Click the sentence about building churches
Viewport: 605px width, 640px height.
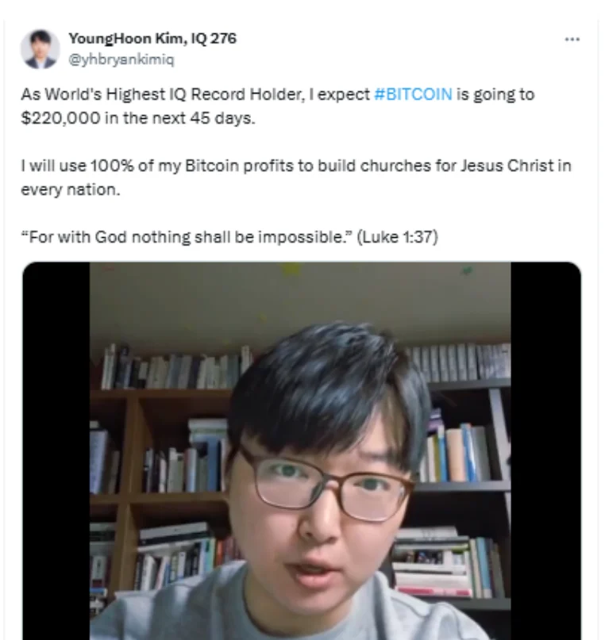[x=296, y=178]
